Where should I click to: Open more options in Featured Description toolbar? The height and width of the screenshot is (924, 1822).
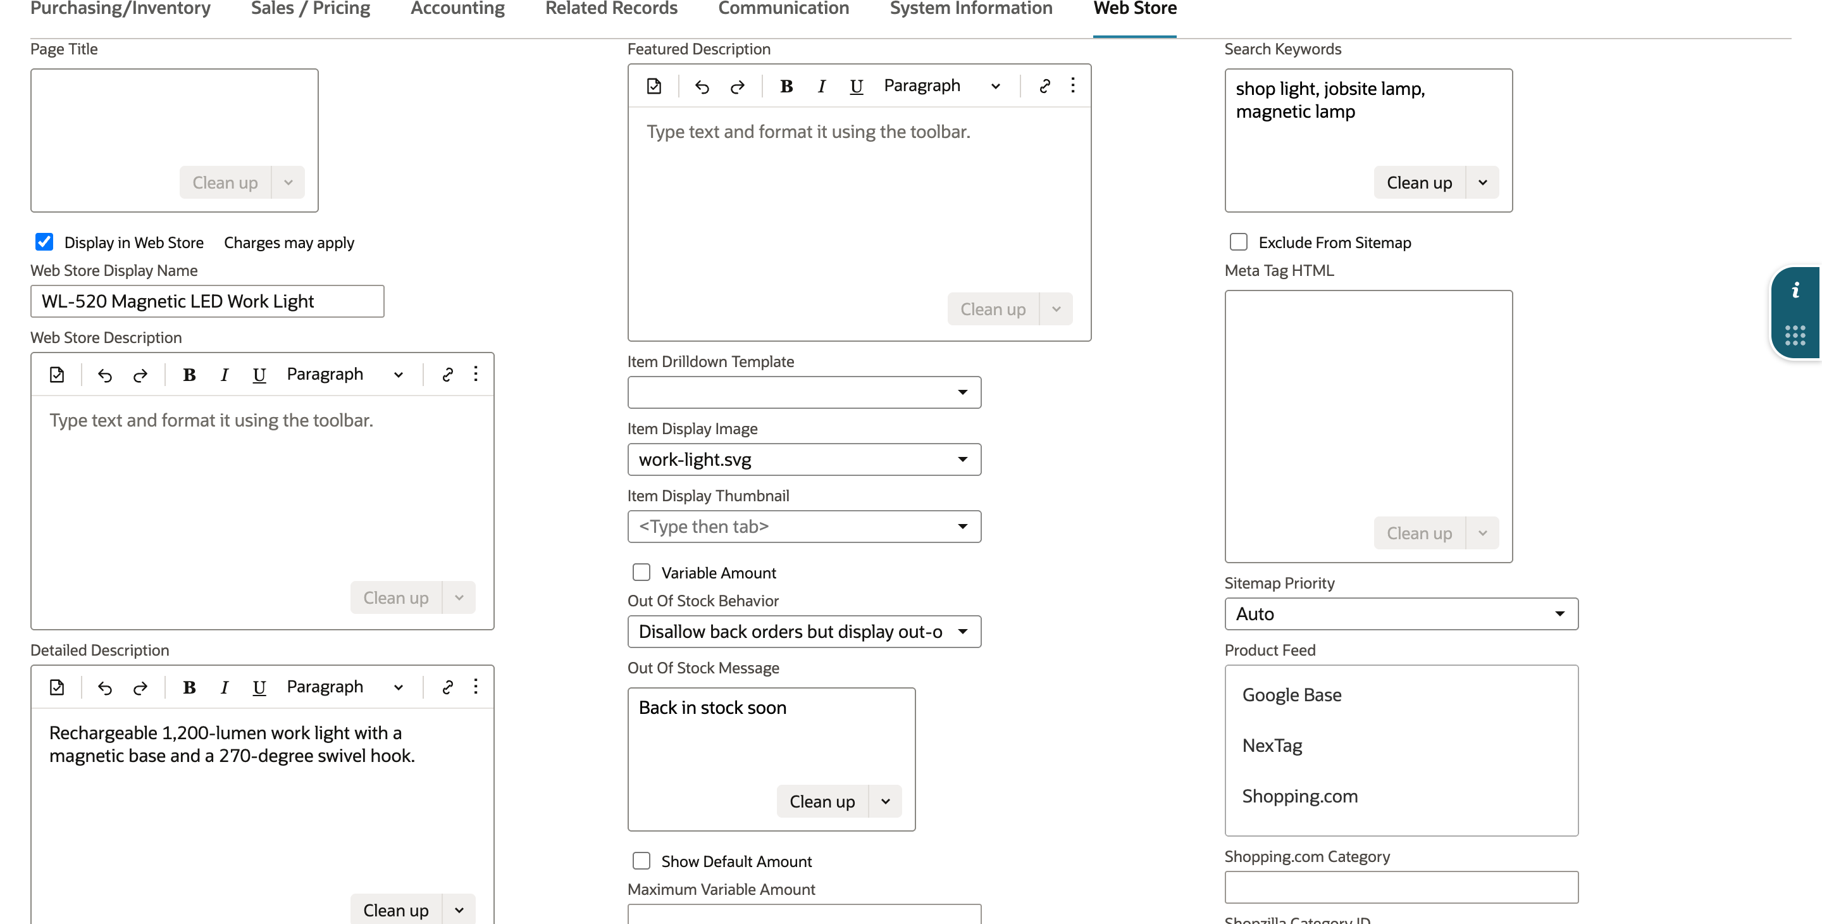pyautogui.click(x=1073, y=85)
